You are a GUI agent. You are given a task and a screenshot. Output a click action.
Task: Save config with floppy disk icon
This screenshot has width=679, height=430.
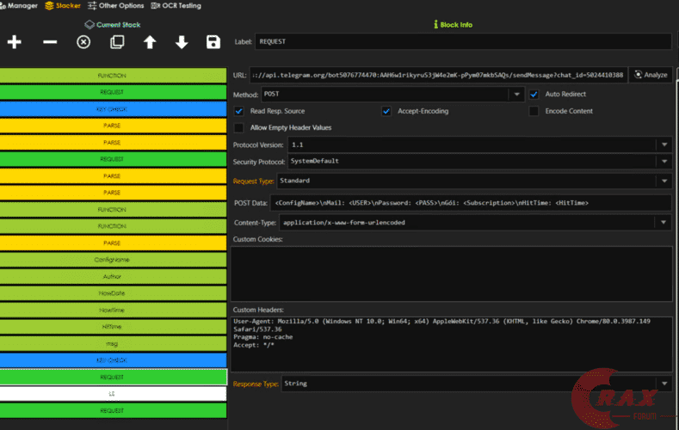(213, 42)
